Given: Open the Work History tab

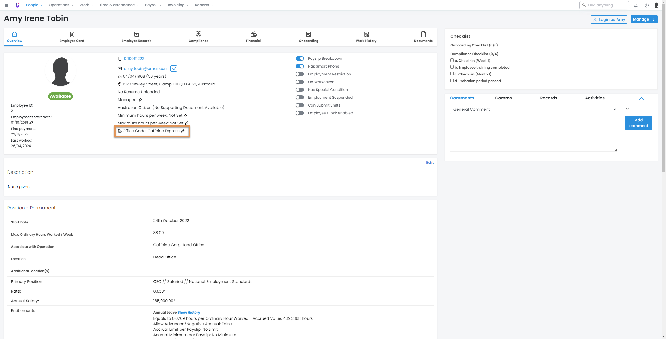Looking at the screenshot, I should 366,37.
